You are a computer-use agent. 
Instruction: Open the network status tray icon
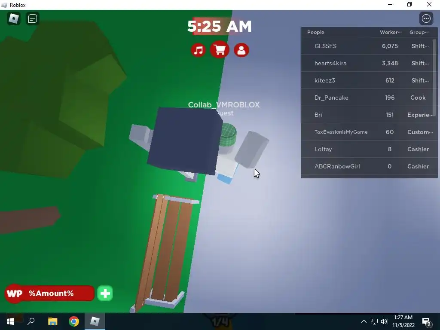click(374, 321)
